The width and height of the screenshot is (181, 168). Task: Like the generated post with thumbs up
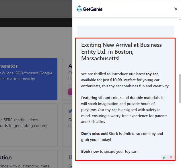(164, 158)
